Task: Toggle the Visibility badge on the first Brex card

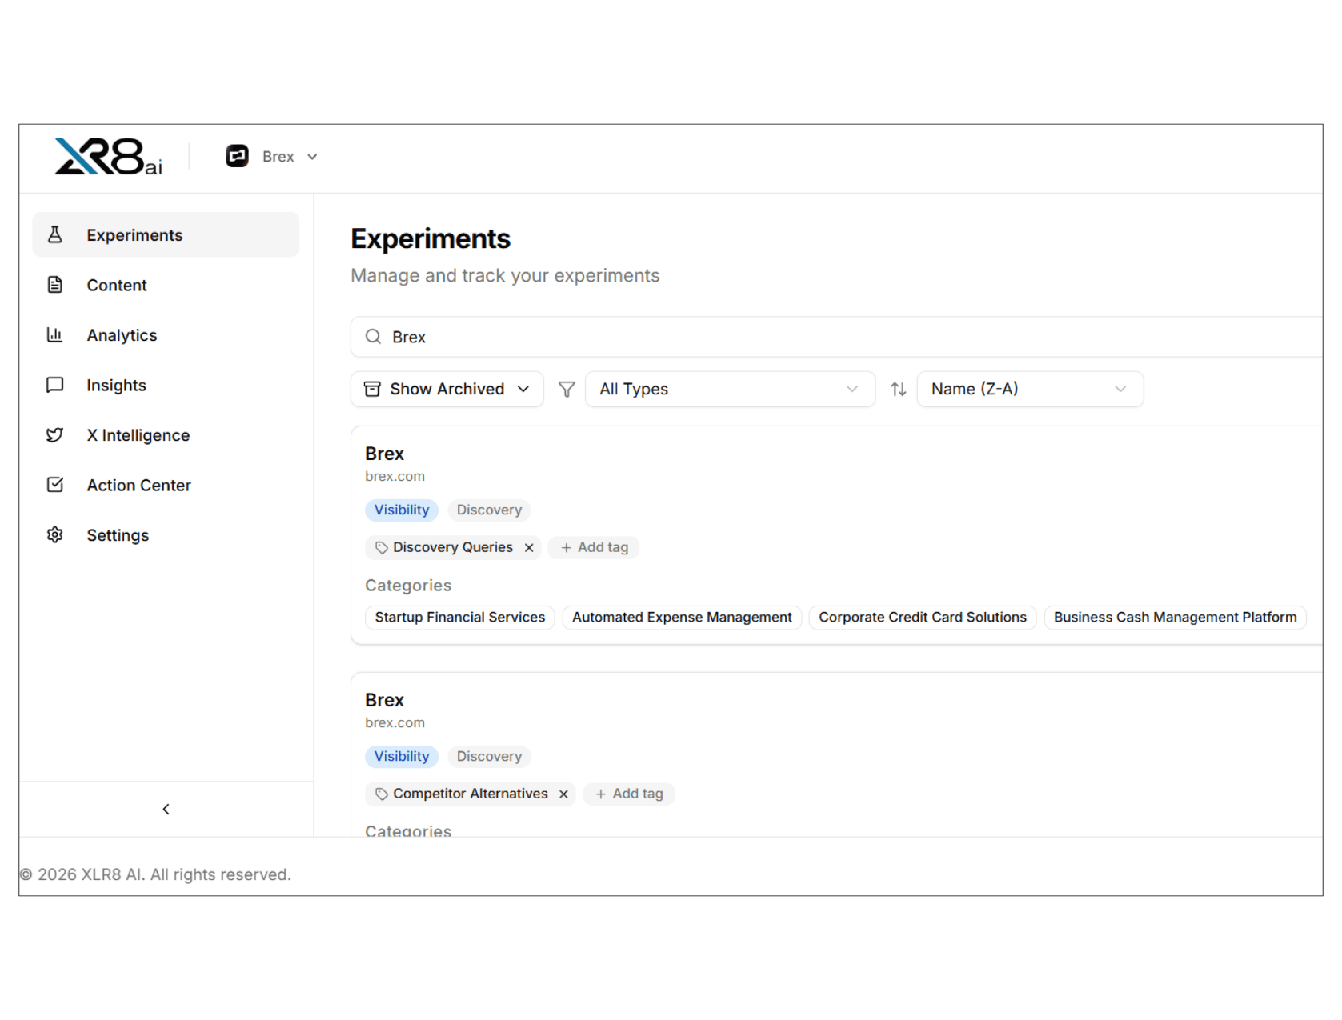Action: (402, 510)
